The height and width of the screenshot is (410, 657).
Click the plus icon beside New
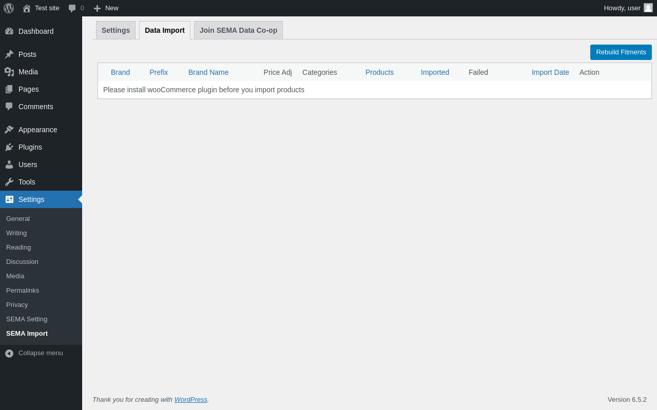pos(97,8)
